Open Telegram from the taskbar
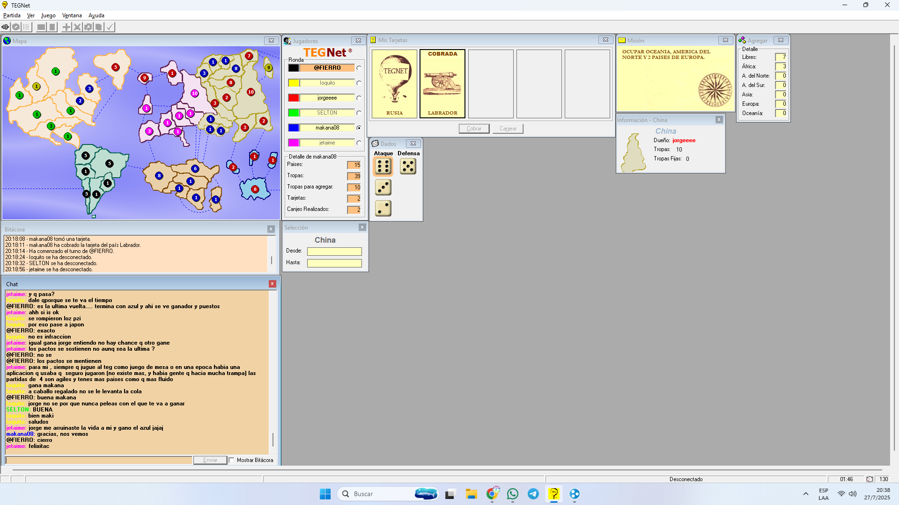Viewport: 899px width, 505px height. [x=533, y=494]
